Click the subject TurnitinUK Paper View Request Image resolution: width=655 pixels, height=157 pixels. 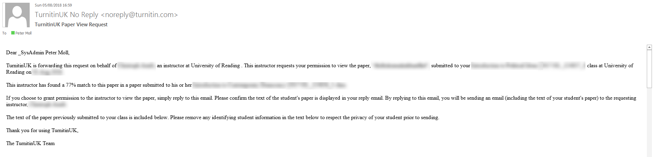click(x=71, y=25)
